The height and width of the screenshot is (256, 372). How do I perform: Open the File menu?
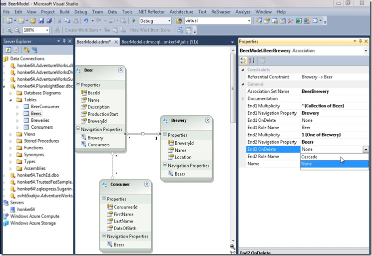point(6,12)
